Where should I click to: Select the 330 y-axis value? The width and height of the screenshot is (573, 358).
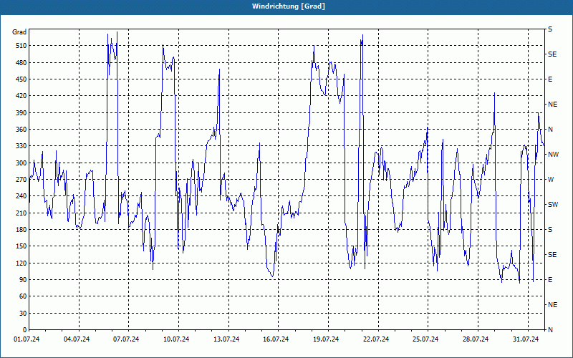point(21,146)
